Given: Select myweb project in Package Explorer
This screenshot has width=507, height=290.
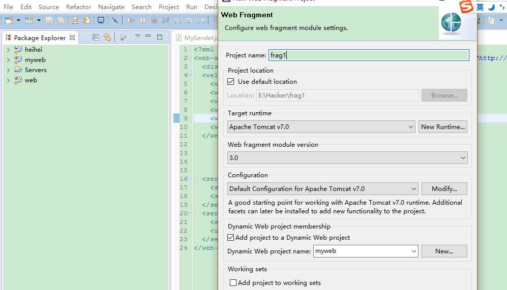Looking at the screenshot, I should coord(35,60).
